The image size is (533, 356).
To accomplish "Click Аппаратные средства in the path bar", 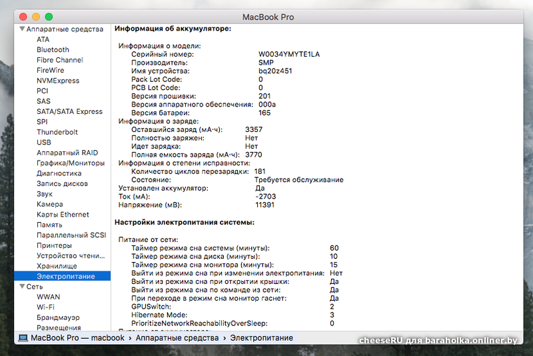I will [x=177, y=338].
